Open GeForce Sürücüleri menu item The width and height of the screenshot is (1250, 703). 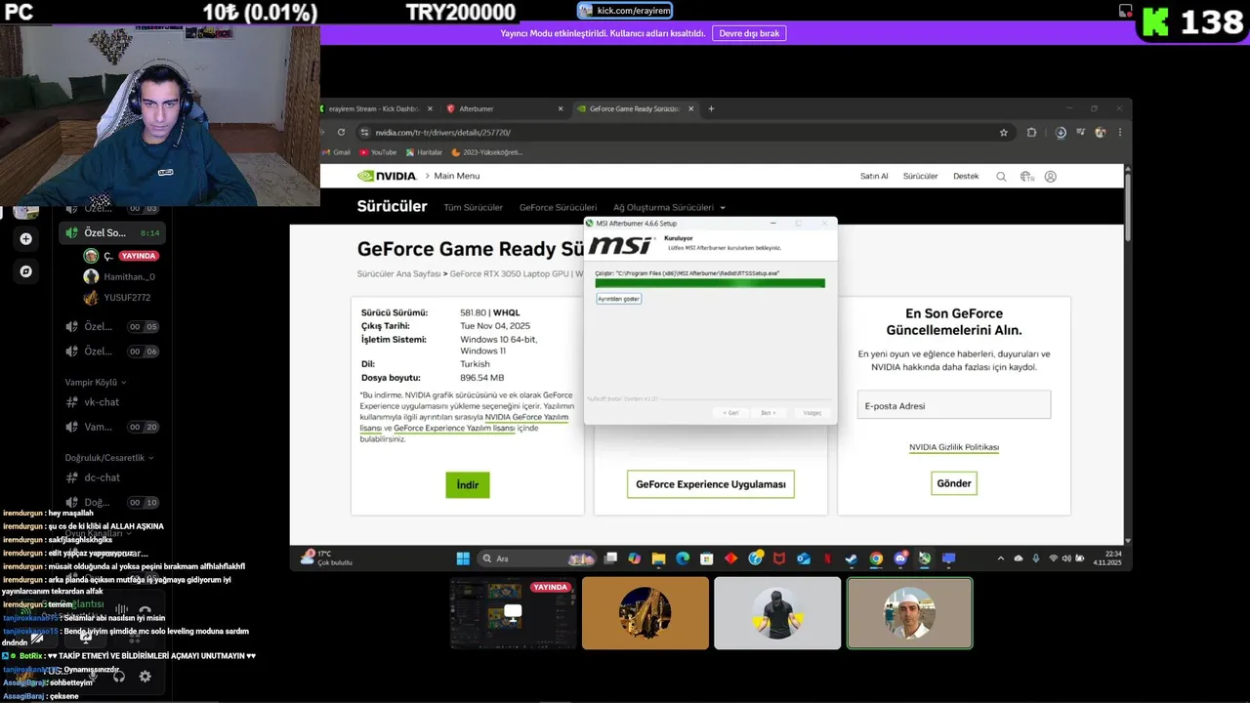click(558, 207)
